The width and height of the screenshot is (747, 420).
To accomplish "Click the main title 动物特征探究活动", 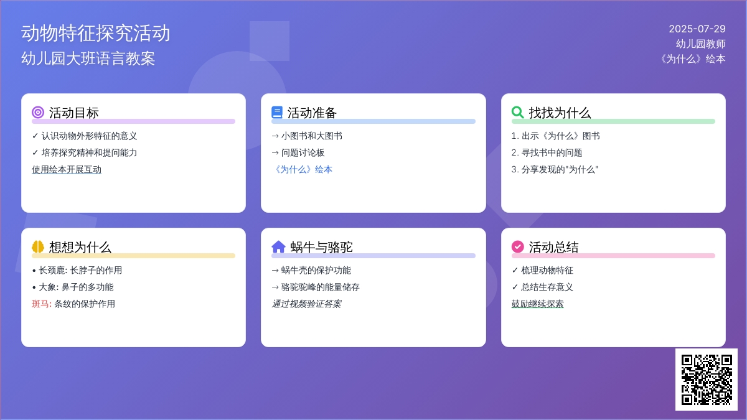I will pos(96,33).
